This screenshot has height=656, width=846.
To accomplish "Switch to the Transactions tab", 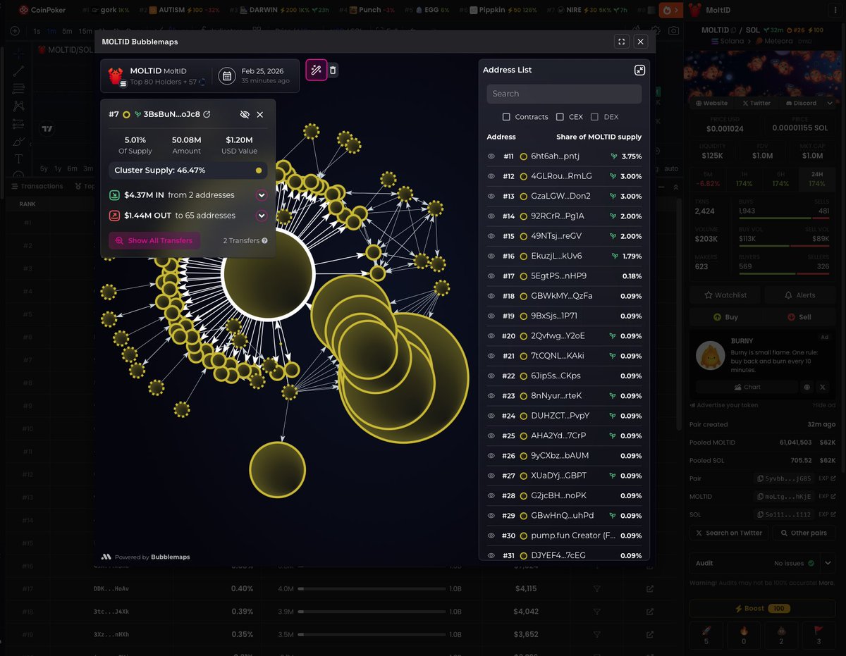I will pos(37,186).
